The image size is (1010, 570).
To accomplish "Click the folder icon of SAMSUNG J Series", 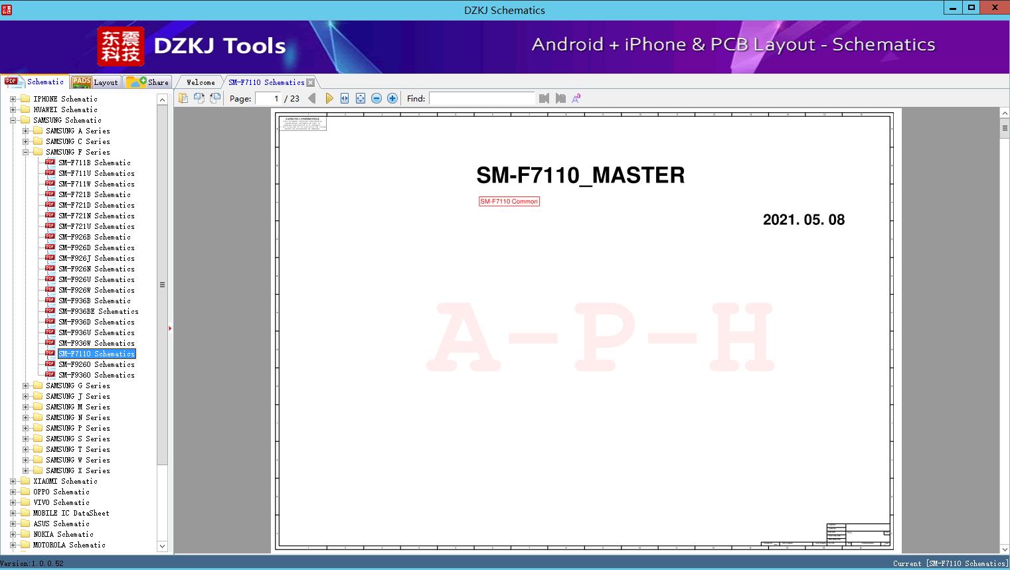I will (x=38, y=396).
